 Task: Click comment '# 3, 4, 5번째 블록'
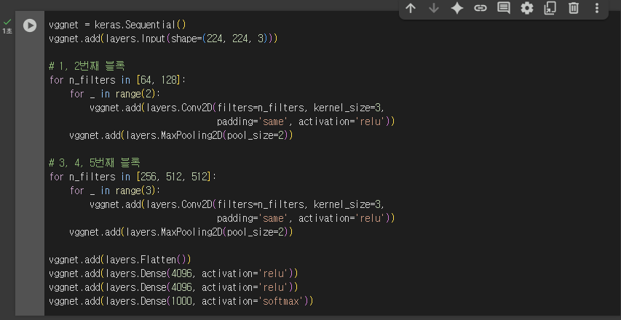coord(95,163)
